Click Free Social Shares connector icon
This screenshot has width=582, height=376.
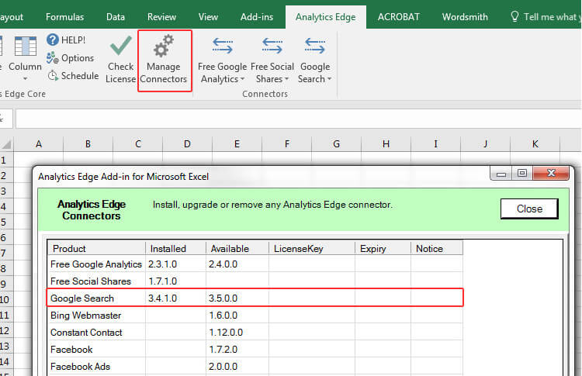point(272,46)
